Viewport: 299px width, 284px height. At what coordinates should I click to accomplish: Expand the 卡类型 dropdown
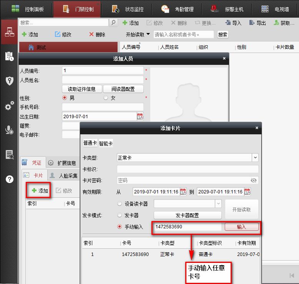click(x=255, y=158)
